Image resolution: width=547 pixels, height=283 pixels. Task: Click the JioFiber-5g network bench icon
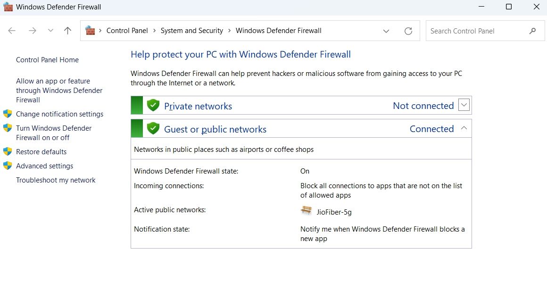point(307,211)
